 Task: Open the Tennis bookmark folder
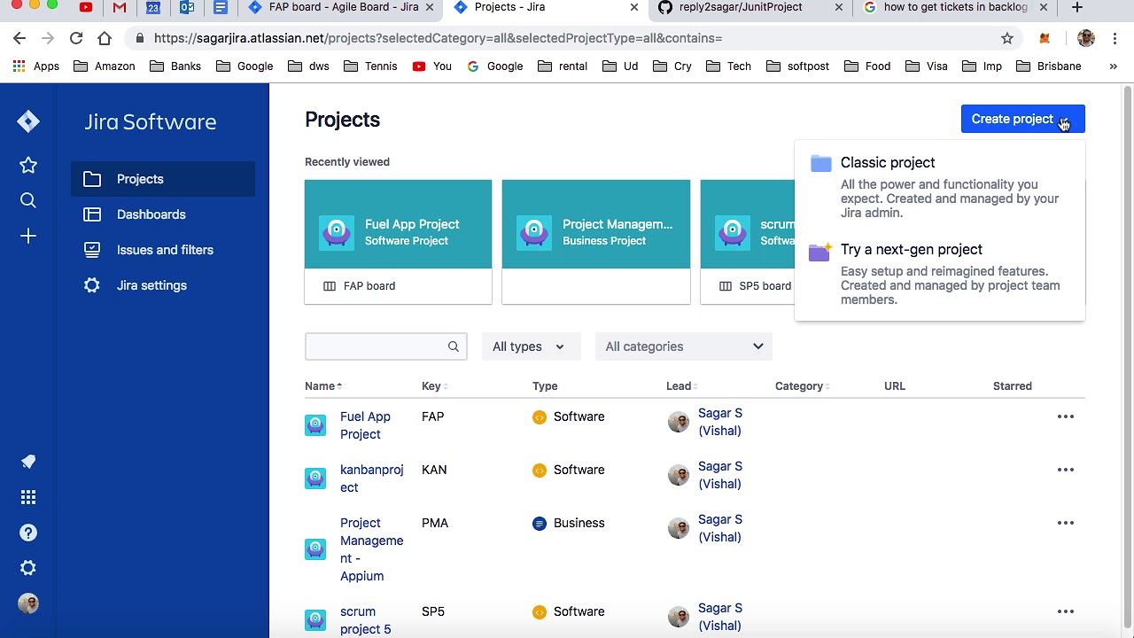coord(370,66)
